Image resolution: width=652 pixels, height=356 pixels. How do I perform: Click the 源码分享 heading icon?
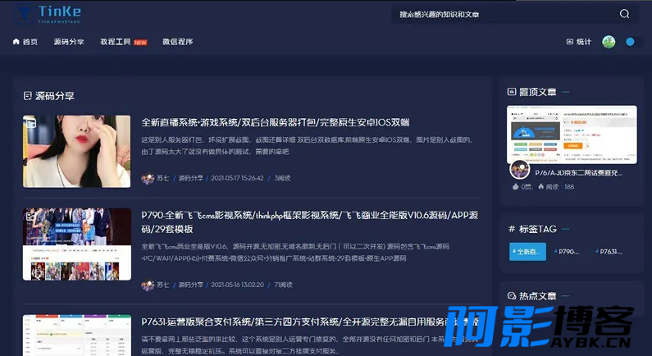27,96
